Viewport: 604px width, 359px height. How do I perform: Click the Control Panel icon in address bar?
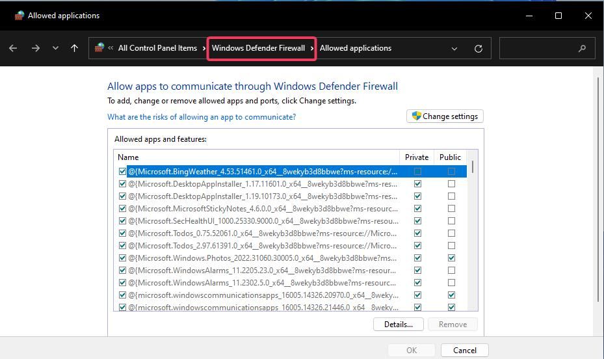[99, 48]
